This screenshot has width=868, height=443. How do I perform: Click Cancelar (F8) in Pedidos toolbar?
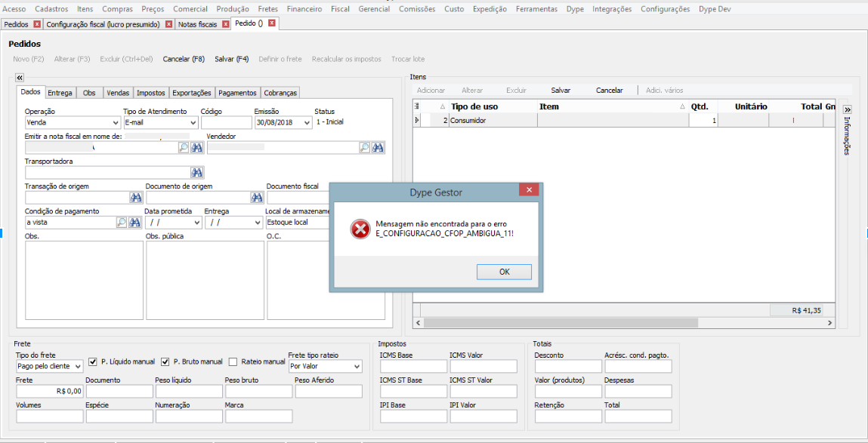coord(184,59)
